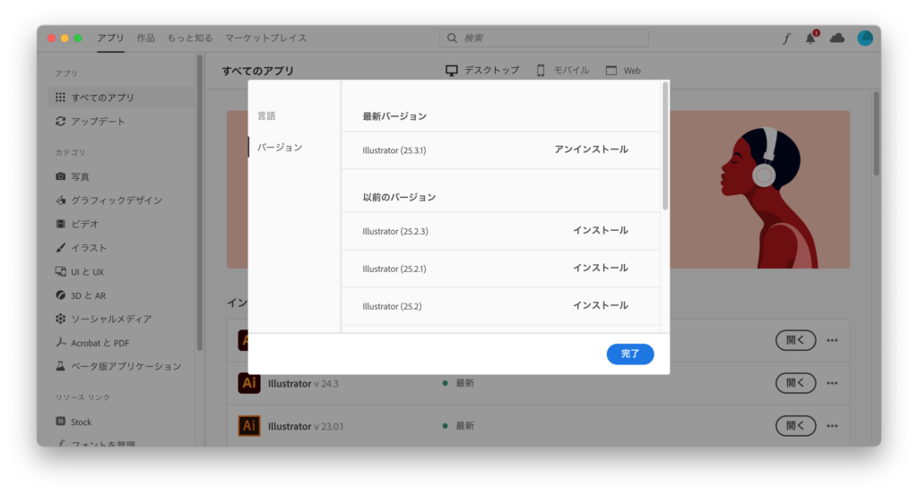Select ビデオ category in sidebar
This screenshot has width=918, height=495.
(84, 224)
